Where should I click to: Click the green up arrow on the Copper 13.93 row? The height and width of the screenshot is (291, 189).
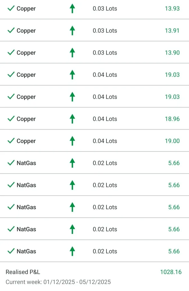72,9
